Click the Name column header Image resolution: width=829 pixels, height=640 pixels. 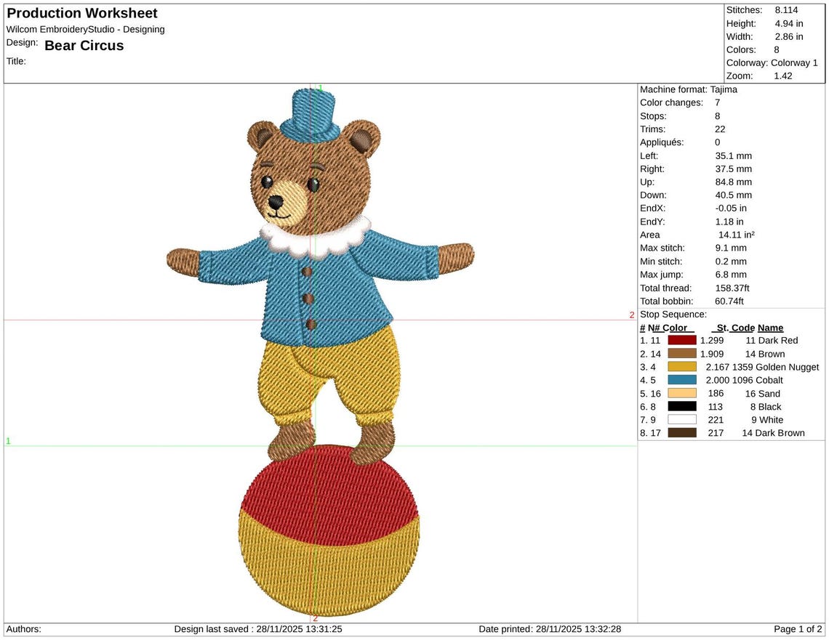click(770, 328)
